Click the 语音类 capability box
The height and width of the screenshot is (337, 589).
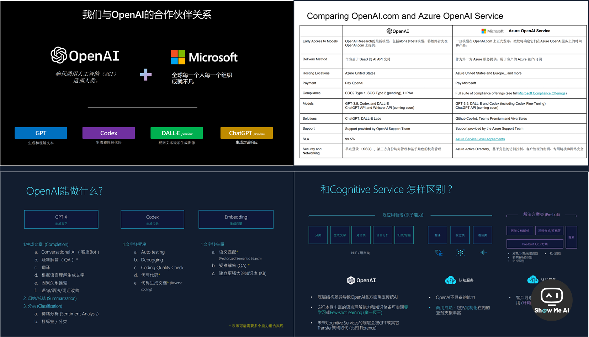(x=483, y=235)
